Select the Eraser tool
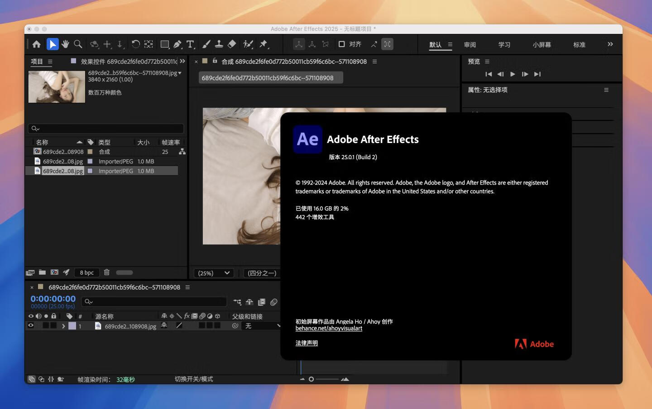The height and width of the screenshot is (409, 652). pos(232,44)
